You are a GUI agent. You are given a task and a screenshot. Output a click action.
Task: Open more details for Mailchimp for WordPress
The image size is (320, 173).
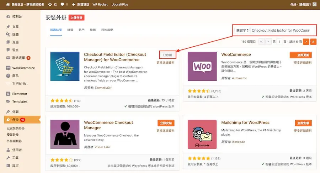(x=303, y=131)
